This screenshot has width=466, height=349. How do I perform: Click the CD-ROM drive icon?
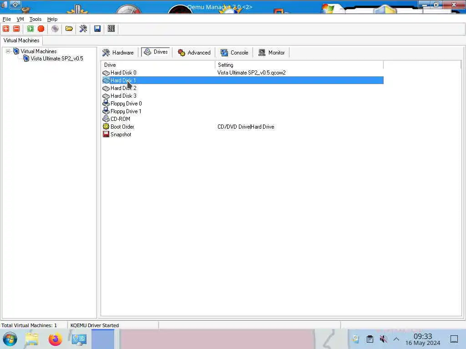106,119
